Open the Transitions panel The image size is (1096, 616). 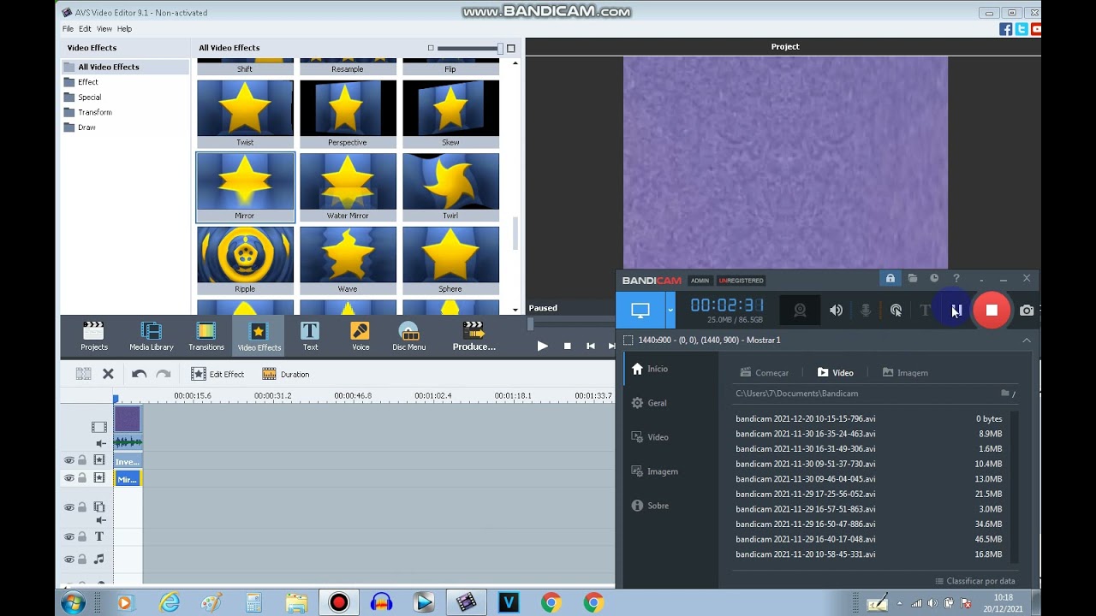click(x=206, y=336)
